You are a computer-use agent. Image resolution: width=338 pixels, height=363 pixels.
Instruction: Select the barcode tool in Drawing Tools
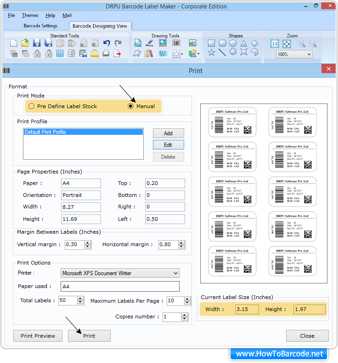point(176,43)
